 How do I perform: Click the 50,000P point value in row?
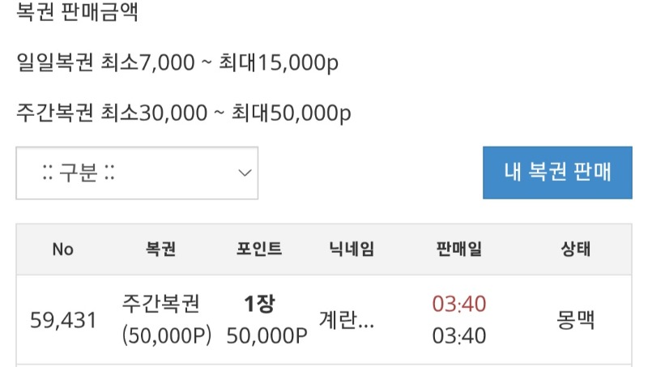pos(266,335)
